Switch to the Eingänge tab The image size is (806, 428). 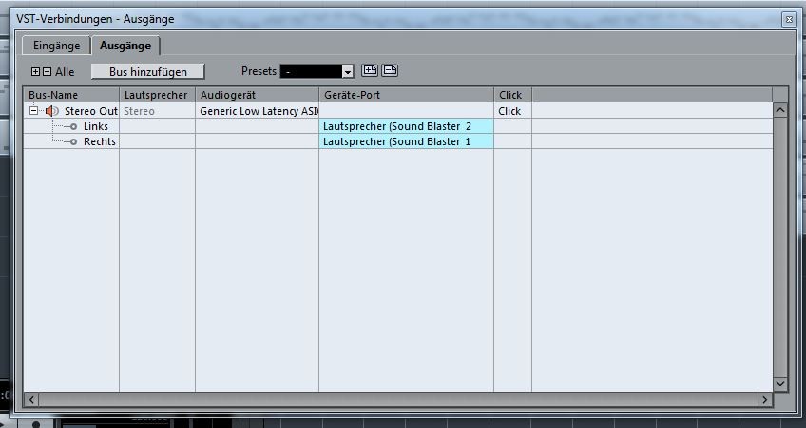(x=56, y=46)
